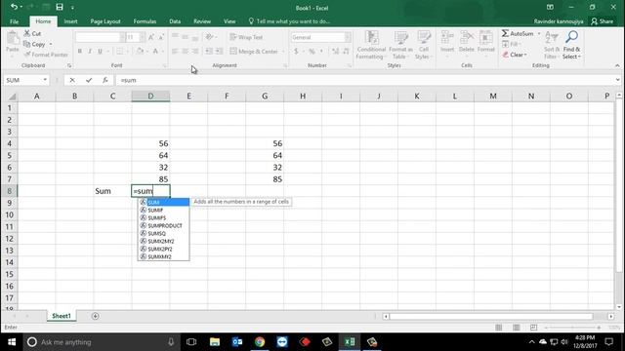This screenshot has height=351, width=625.
Task: Choose SUMPRODUCT from the autocomplete list
Action: pos(164,225)
